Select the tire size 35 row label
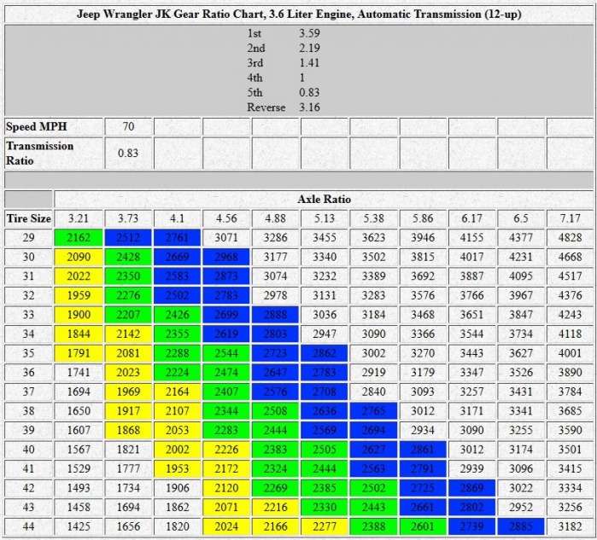The height and width of the screenshot is (540, 597). pyautogui.click(x=28, y=354)
